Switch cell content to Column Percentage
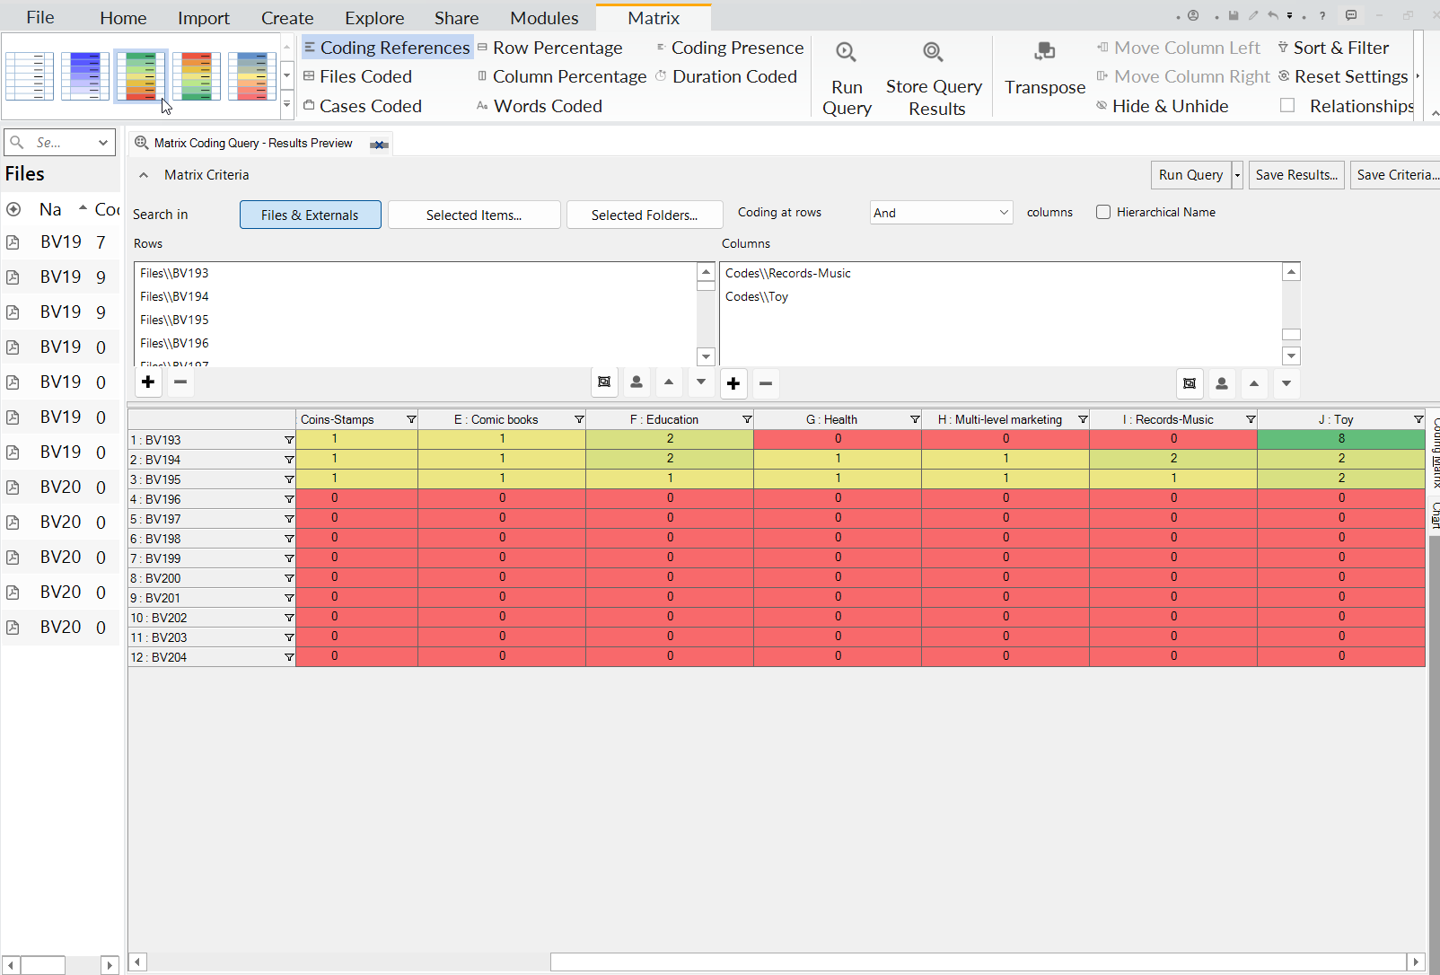 pyautogui.click(x=562, y=76)
